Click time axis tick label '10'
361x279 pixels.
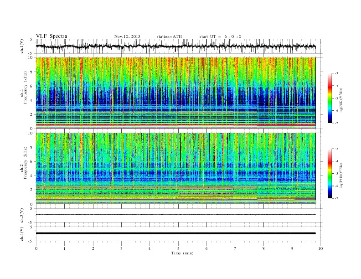(x=320, y=248)
